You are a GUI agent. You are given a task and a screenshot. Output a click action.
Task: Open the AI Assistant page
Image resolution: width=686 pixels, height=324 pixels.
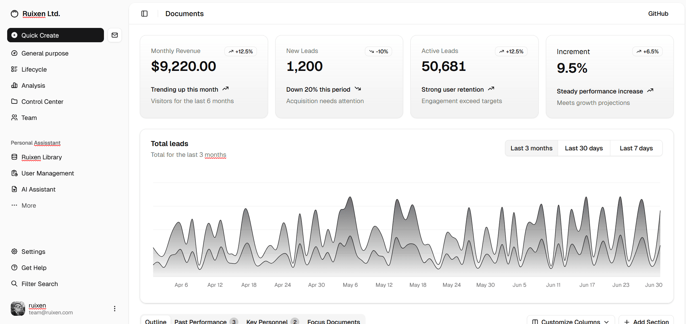pyautogui.click(x=38, y=189)
